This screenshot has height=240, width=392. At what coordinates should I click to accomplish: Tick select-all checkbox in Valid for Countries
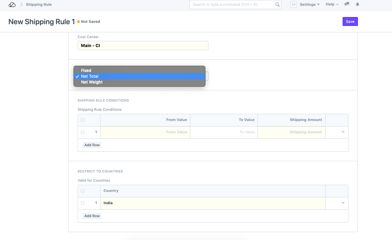83,191
